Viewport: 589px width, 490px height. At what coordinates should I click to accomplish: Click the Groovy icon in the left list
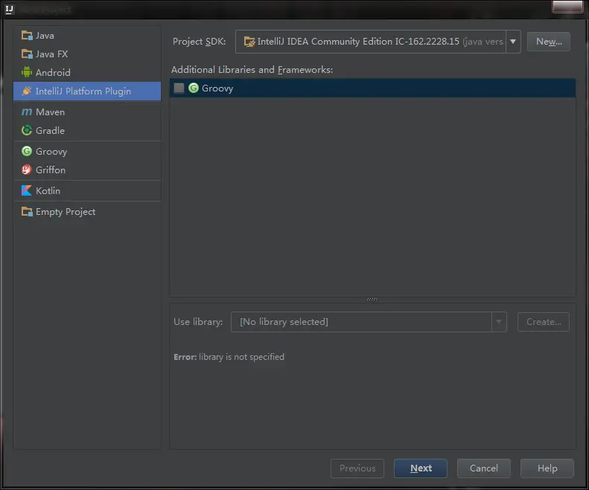tap(27, 151)
